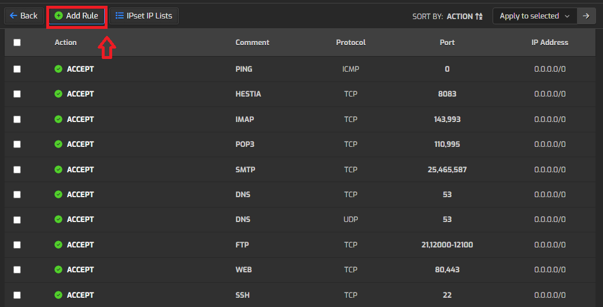Screen dimensions: 603x307
Task: Click the green plus Add Rule icon
Action: [58, 16]
